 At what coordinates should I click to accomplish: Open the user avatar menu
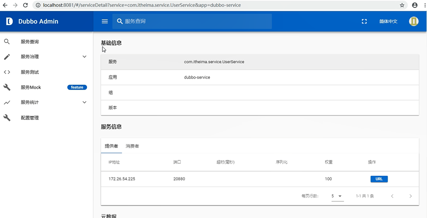[x=414, y=21]
